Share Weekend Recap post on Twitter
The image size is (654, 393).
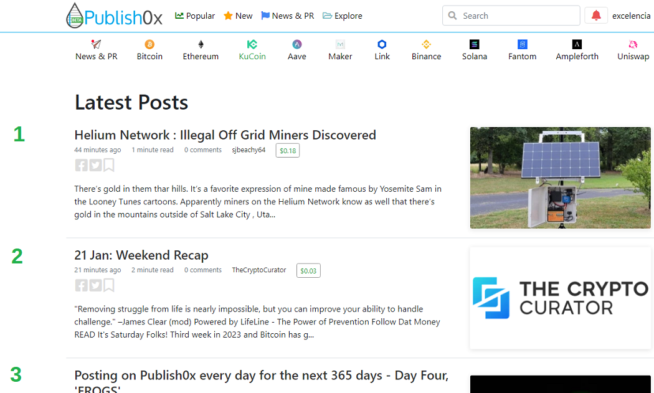[95, 285]
